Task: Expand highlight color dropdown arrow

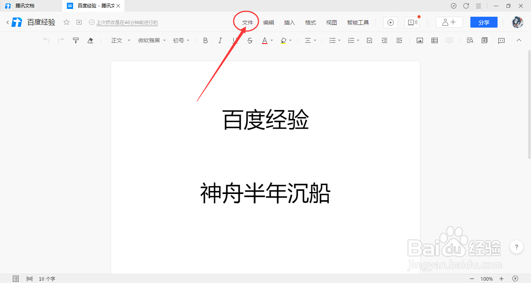Action: pos(290,40)
